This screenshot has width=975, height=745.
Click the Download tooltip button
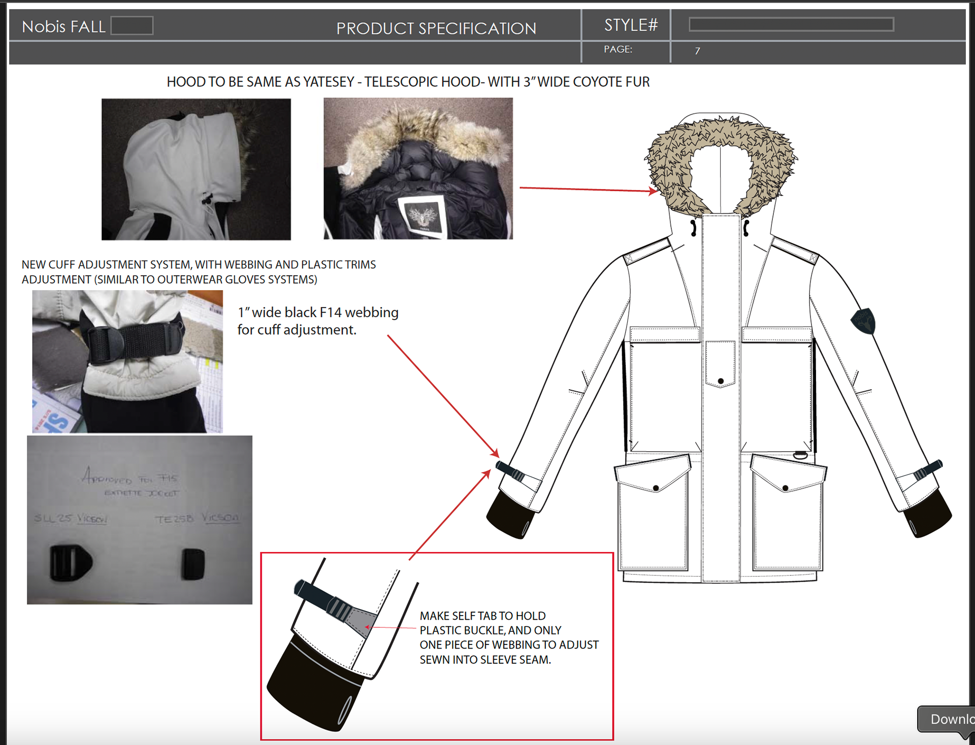[949, 719]
